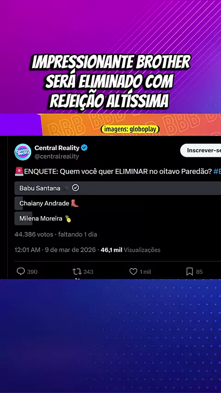The image size is (221, 393).
Task: Click the boot emoji beside Chaiany Andrade
Action: click(x=75, y=203)
